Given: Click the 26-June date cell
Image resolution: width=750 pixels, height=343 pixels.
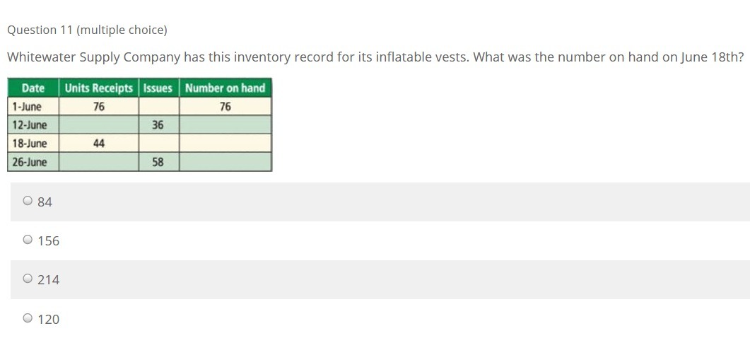Looking at the screenshot, I should click(x=29, y=162).
